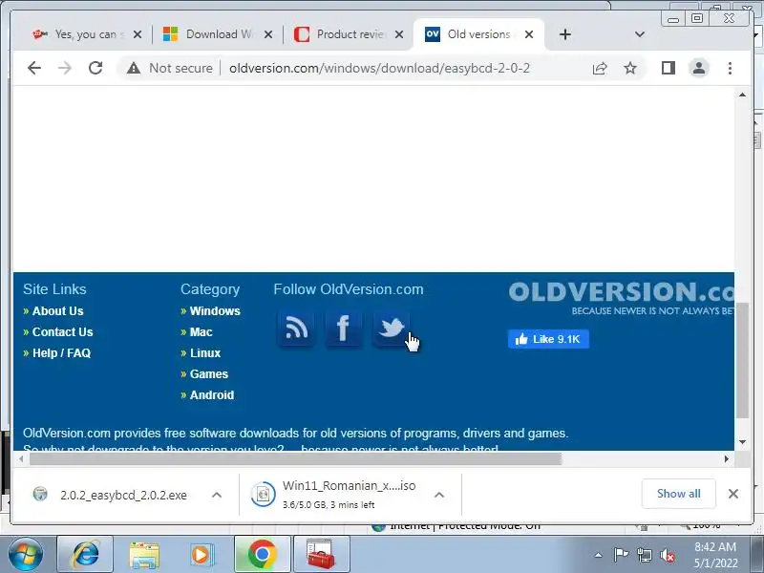The width and height of the screenshot is (764, 573).
Task: Close the 'Product revie' tab
Action: click(x=399, y=34)
